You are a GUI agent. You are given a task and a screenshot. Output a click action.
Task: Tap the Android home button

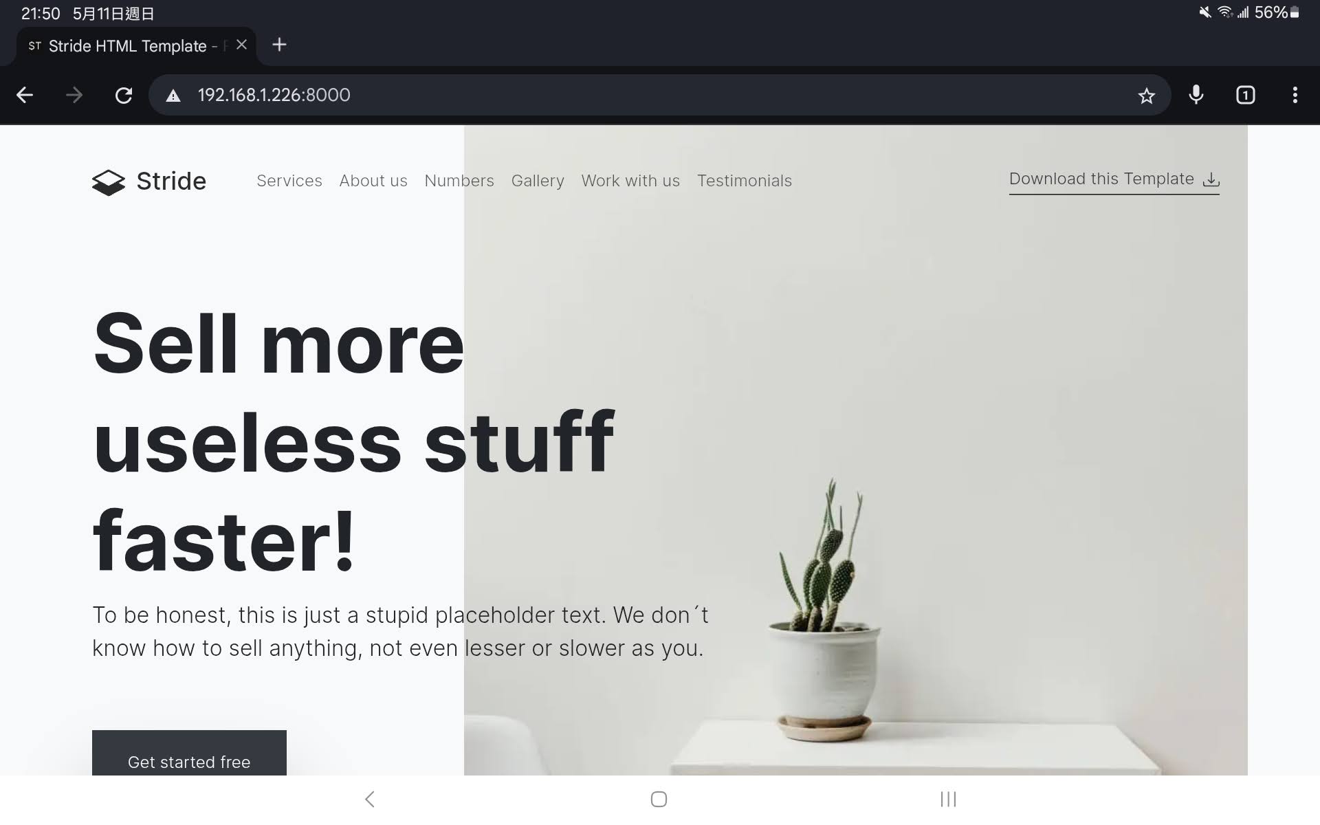click(x=659, y=799)
